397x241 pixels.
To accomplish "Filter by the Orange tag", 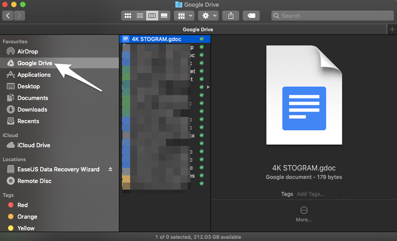I will (x=59, y=217).
